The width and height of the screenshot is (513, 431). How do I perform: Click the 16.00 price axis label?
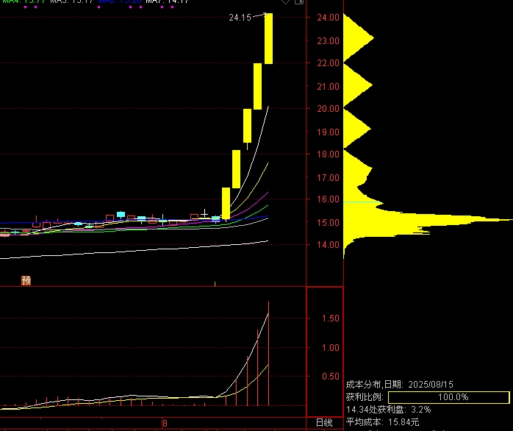(x=328, y=199)
